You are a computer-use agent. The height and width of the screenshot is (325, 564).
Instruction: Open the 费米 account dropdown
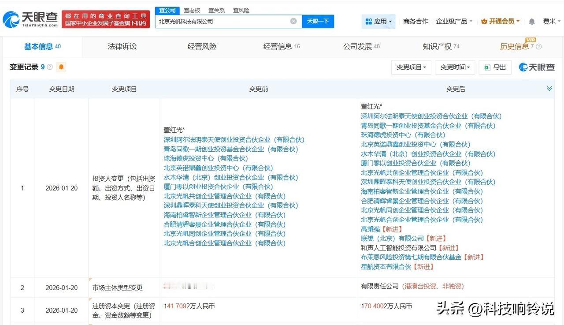(550, 21)
